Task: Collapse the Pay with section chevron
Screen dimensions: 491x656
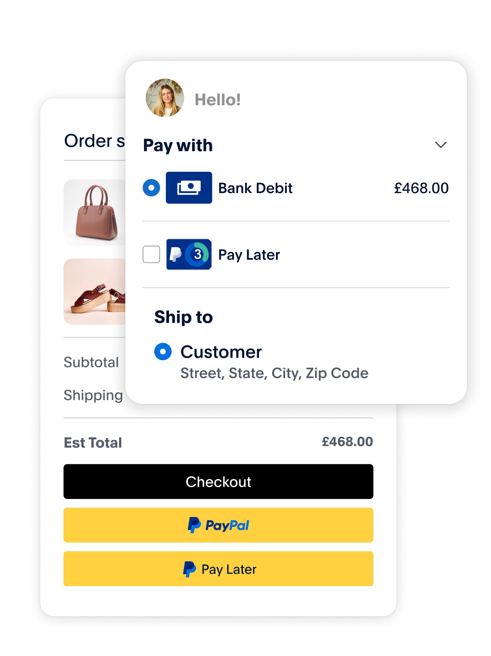Action: (440, 145)
